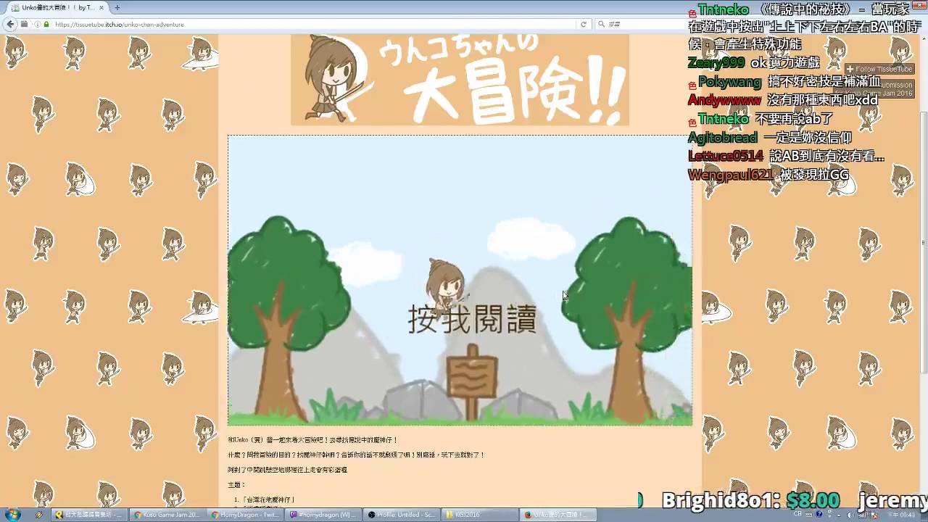Switch to Unko Firefox taskbar window
The image size is (928, 522).
pos(557,515)
